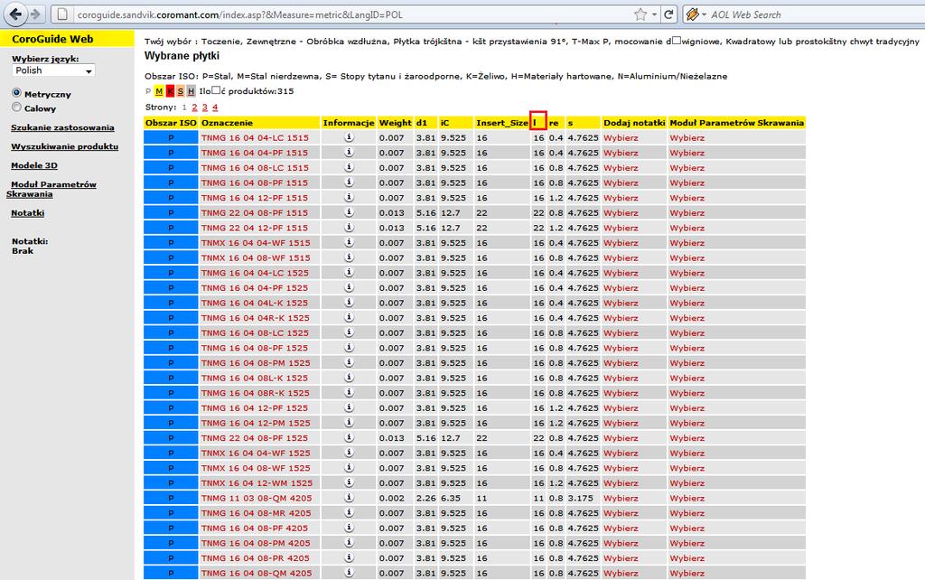Open info icon for TNMG 16 04 04-LC 1525
The image size is (925, 580).
coord(349,272)
